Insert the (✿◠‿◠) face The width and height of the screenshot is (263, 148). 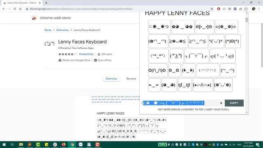[158, 41]
